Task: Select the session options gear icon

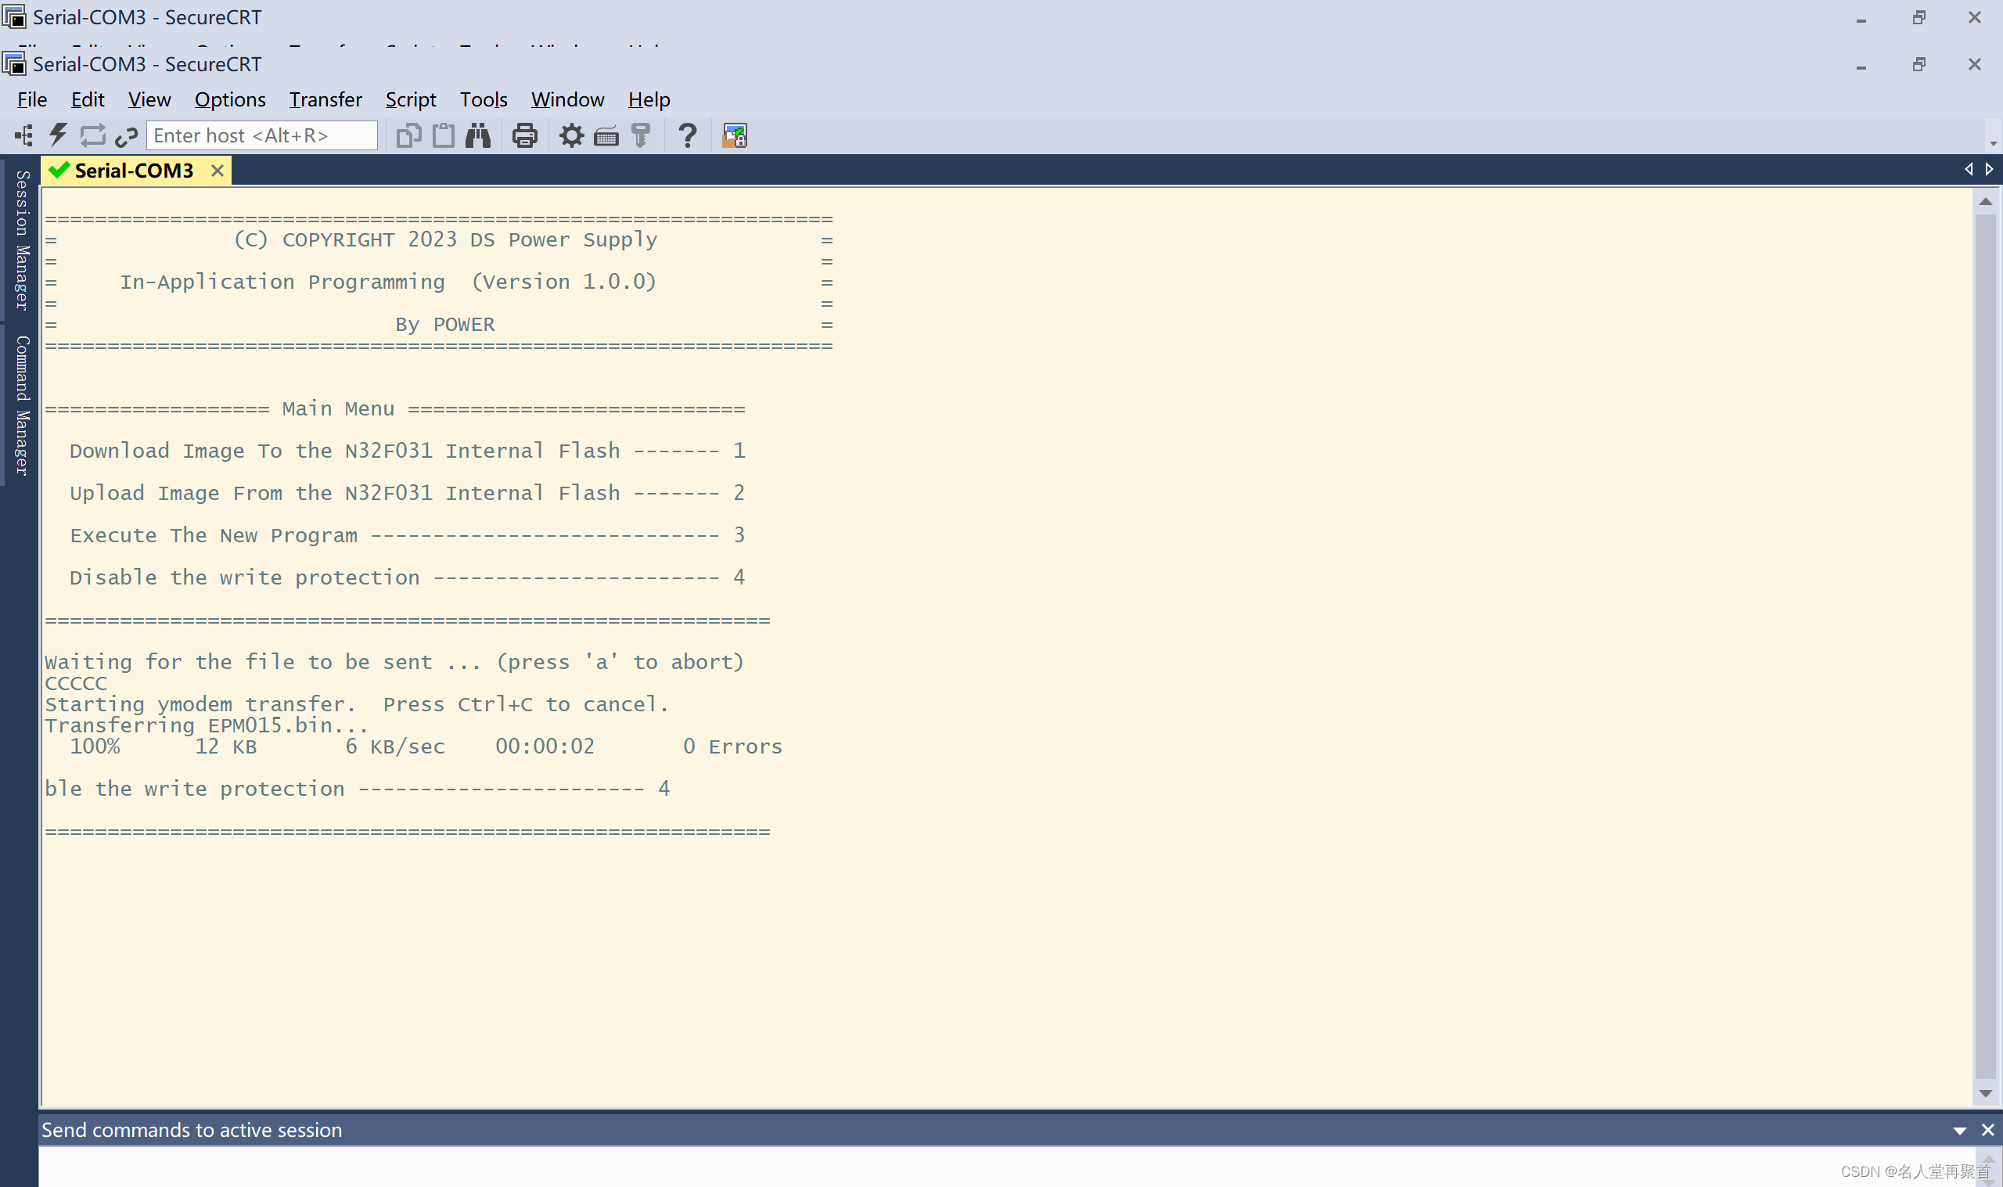Action: point(572,135)
